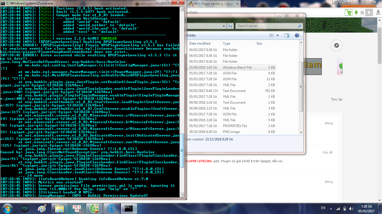Open the network signal tray icon
Screen dimensions: 382x214
pyautogui.click(x=338, y=208)
